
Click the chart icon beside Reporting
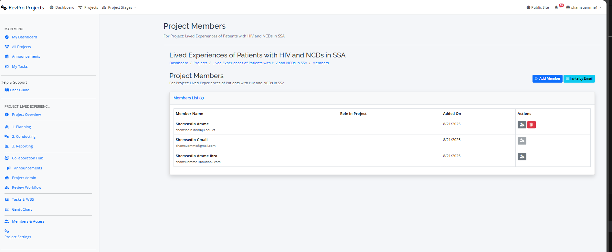click(7, 146)
